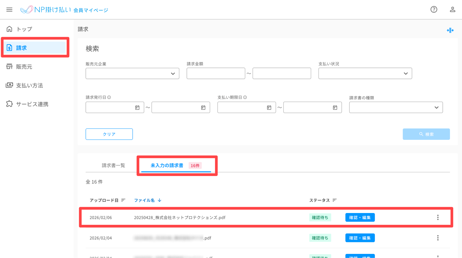Click the help question mark icon
Image resolution: width=462 pixels, height=258 pixels.
tap(434, 10)
